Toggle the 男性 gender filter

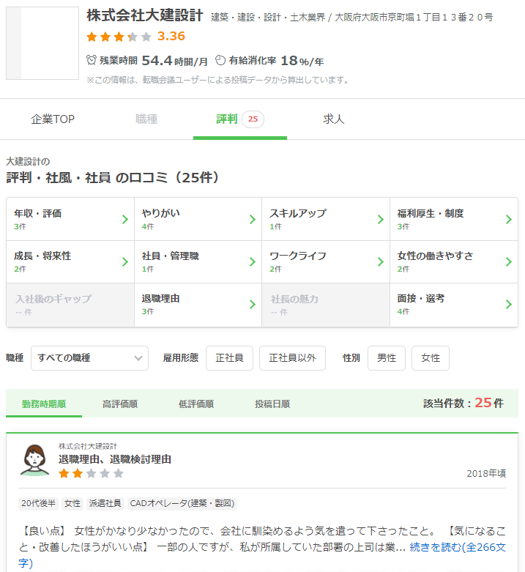click(x=387, y=358)
